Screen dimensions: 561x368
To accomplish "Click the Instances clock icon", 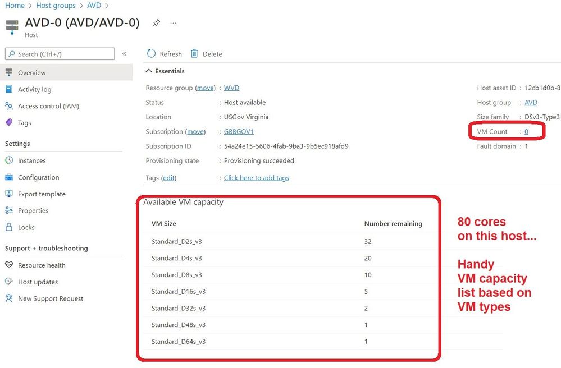I will pyautogui.click(x=9, y=160).
